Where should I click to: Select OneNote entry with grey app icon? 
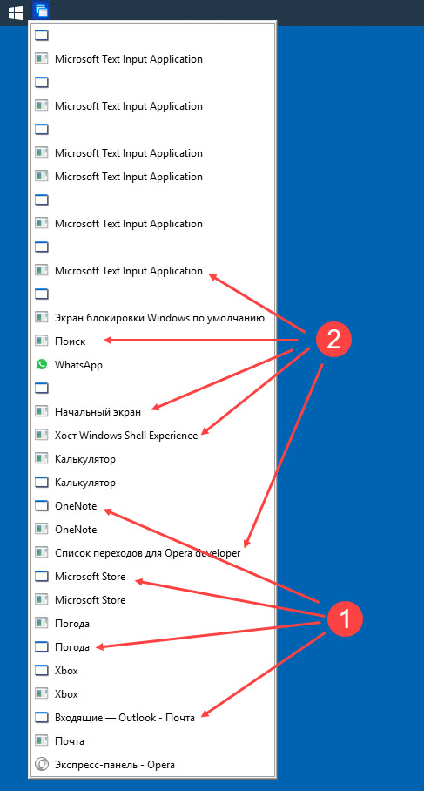(x=152, y=530)
